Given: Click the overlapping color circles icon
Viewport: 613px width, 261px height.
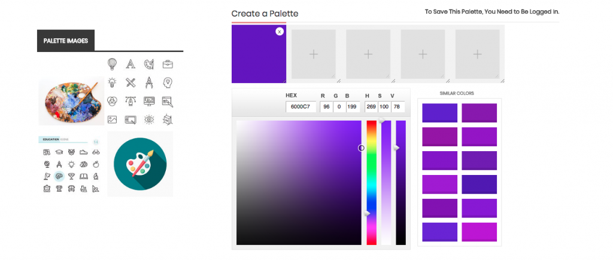Looking at the screenshot, I should pyautogui.click(x=112, y=101).
